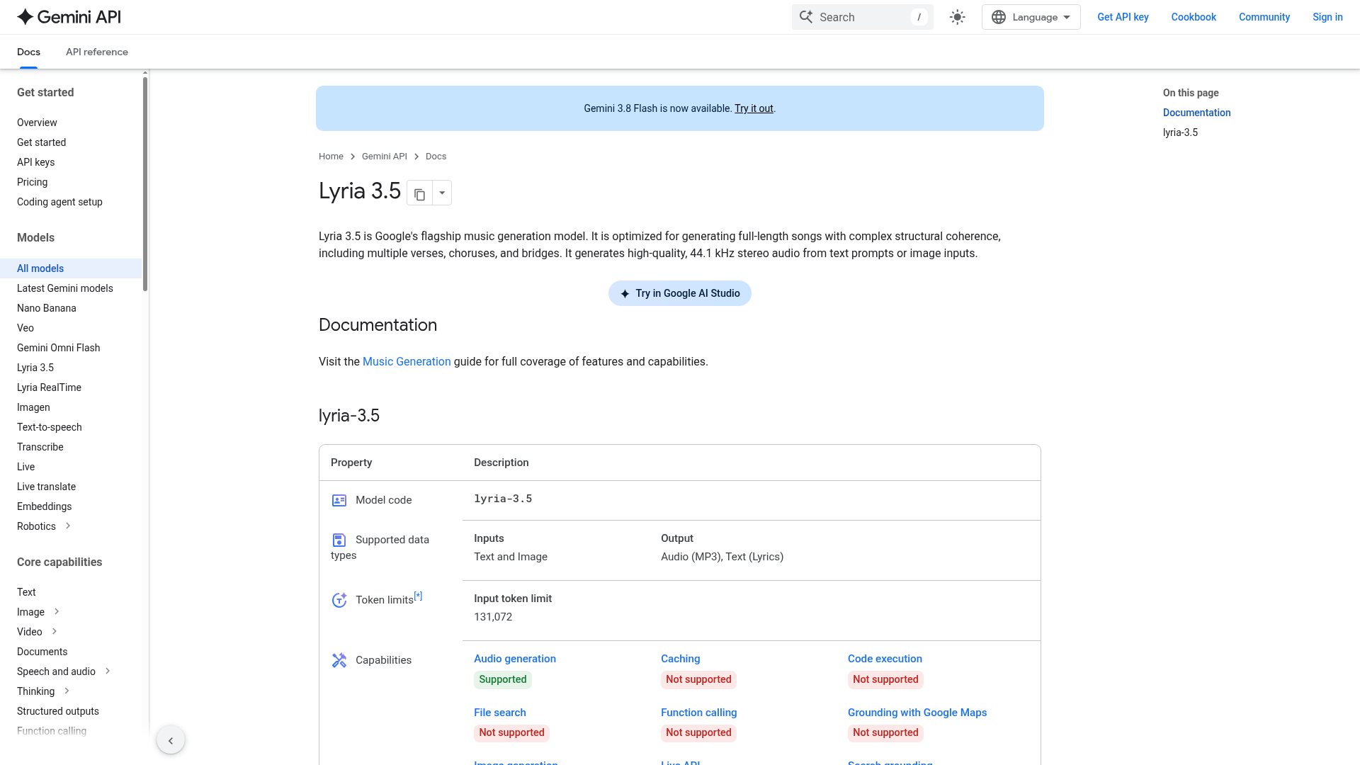Open the Cookbook link
The height and width of the screenshot is (765, 1360).
[x=1194, y=17]
